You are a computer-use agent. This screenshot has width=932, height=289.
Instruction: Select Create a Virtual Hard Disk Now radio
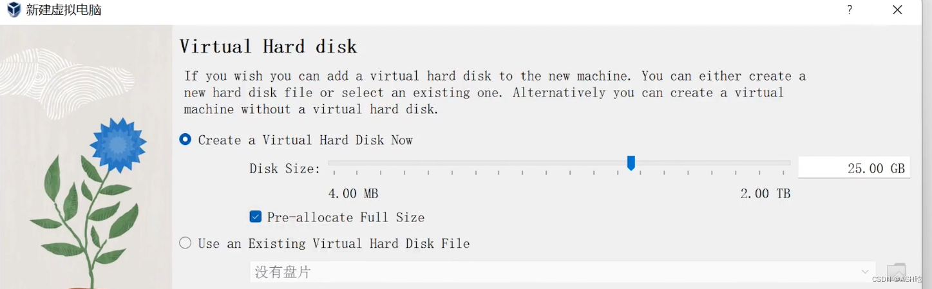coord(185,140)
